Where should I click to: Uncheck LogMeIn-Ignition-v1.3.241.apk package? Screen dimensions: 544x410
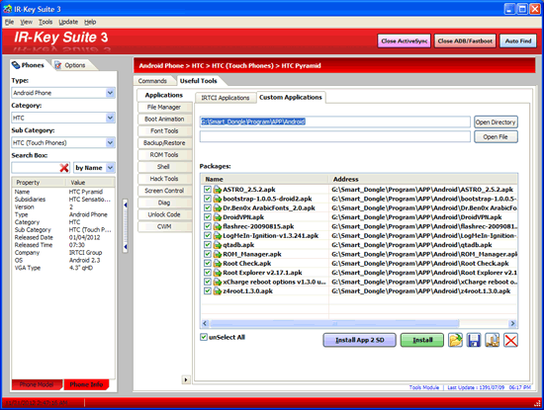tap(208, 236)
